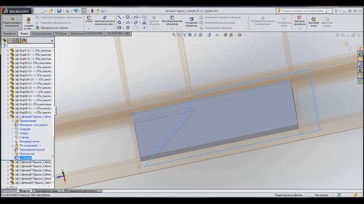Click the Zoom to Fit magnifier icon
This screenshot has width=364, height=204.
[173, 35]
